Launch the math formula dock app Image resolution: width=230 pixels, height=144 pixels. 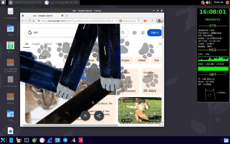pos(81,140)
